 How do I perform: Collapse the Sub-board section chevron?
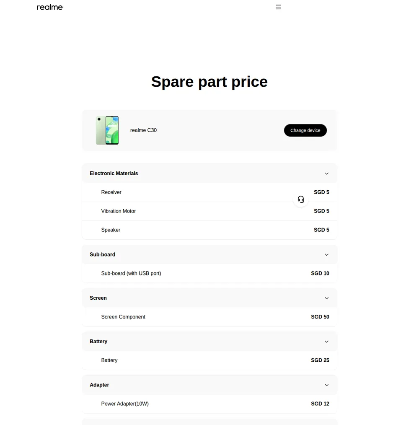click(x=326, y=255)
